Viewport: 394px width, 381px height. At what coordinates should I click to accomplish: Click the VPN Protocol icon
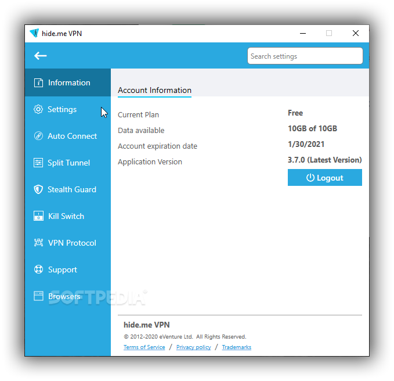tap(38, 242)
